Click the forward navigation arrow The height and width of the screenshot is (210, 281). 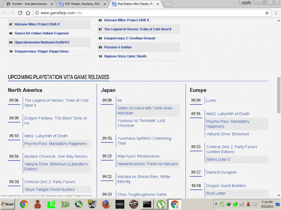click(13, 13)
